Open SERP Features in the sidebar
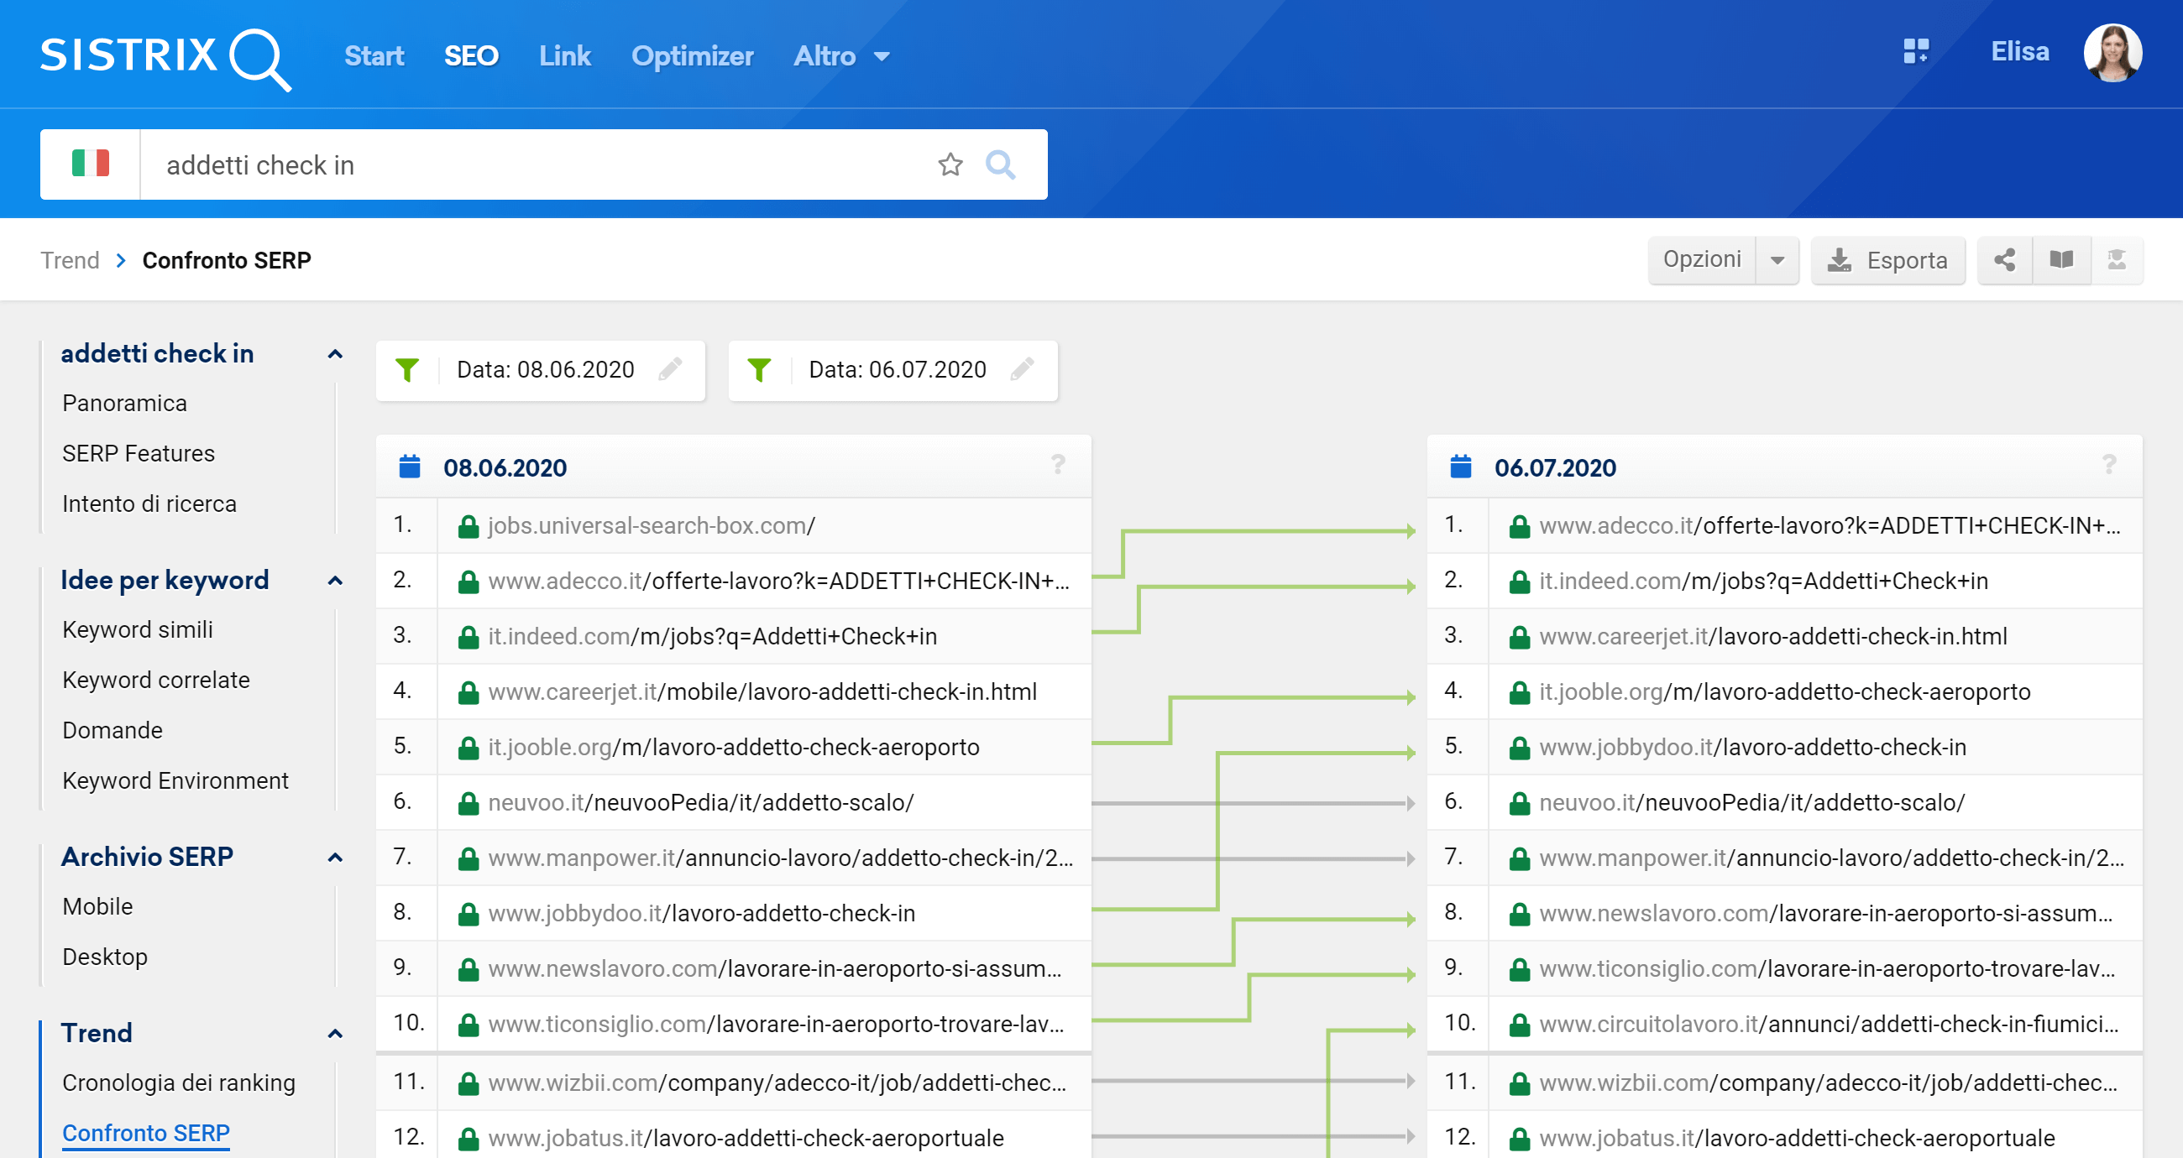This screenshot has height=1158, width=2183. pos(139,453)
